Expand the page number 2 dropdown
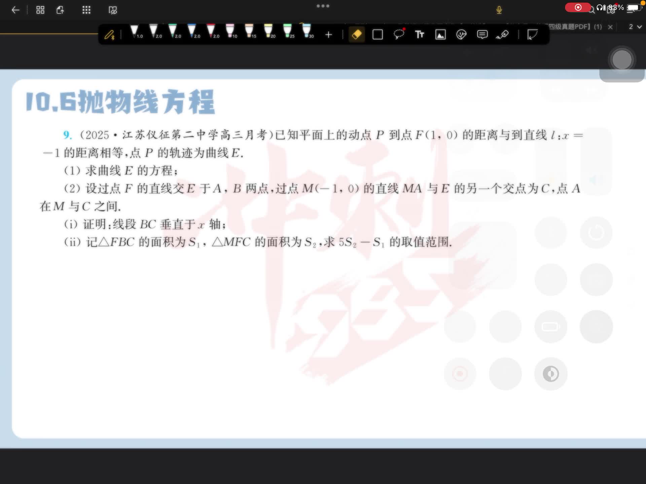Viewport: 646px width, 484px height. point(635,27)
